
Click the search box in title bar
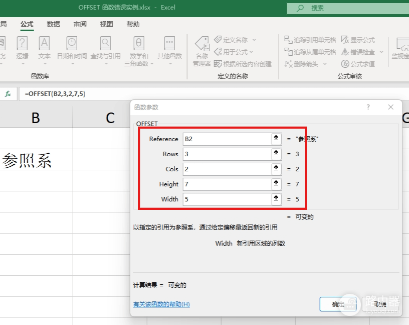[348, 8]
